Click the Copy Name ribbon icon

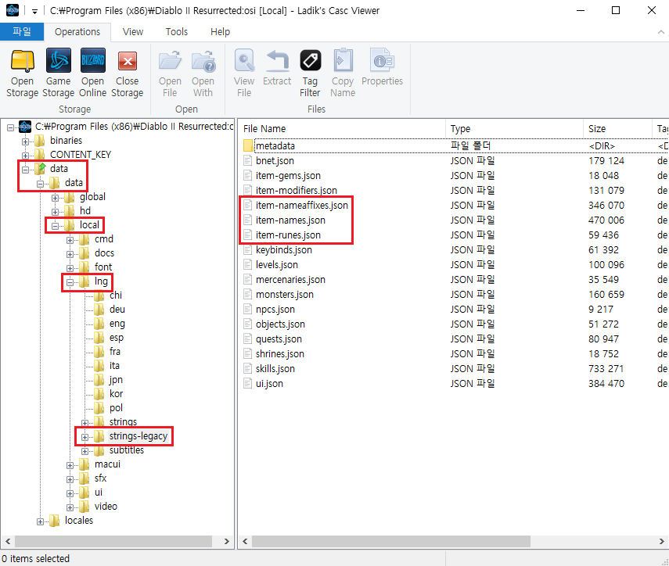pos(343,61)
